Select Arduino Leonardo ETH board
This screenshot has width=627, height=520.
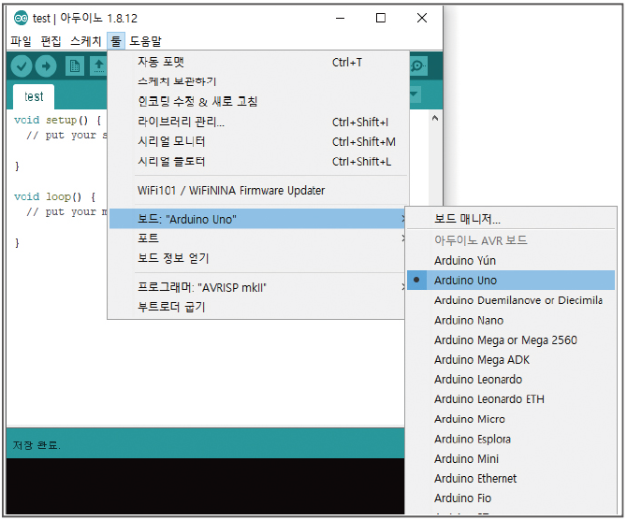pos(511,399)
